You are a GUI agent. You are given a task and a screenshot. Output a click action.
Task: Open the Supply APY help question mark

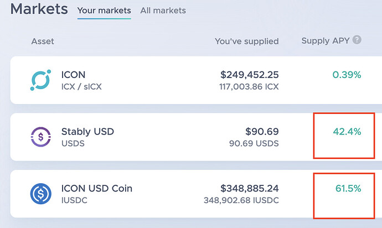pyautogui.click(x=357, y=40)
